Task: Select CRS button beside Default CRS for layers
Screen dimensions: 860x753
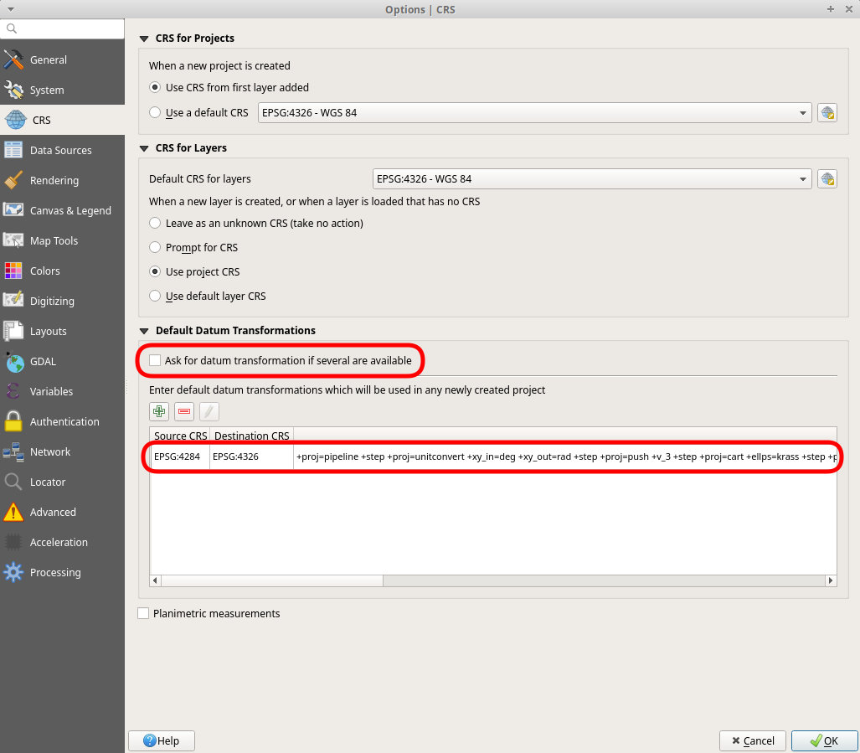Action: click(827, 178)
